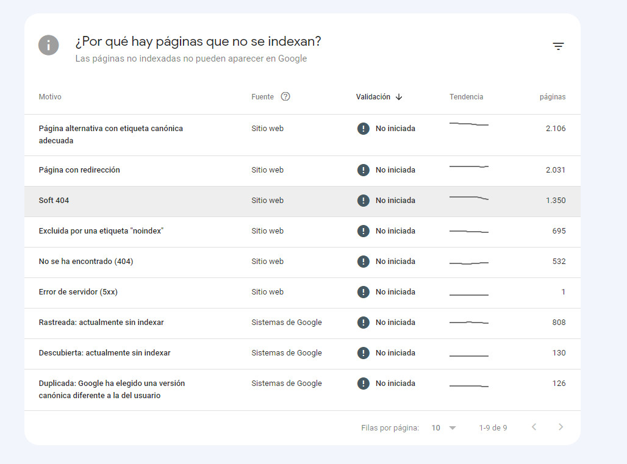
Task: Click the Validación sort arrow
Action: point(399,97)
